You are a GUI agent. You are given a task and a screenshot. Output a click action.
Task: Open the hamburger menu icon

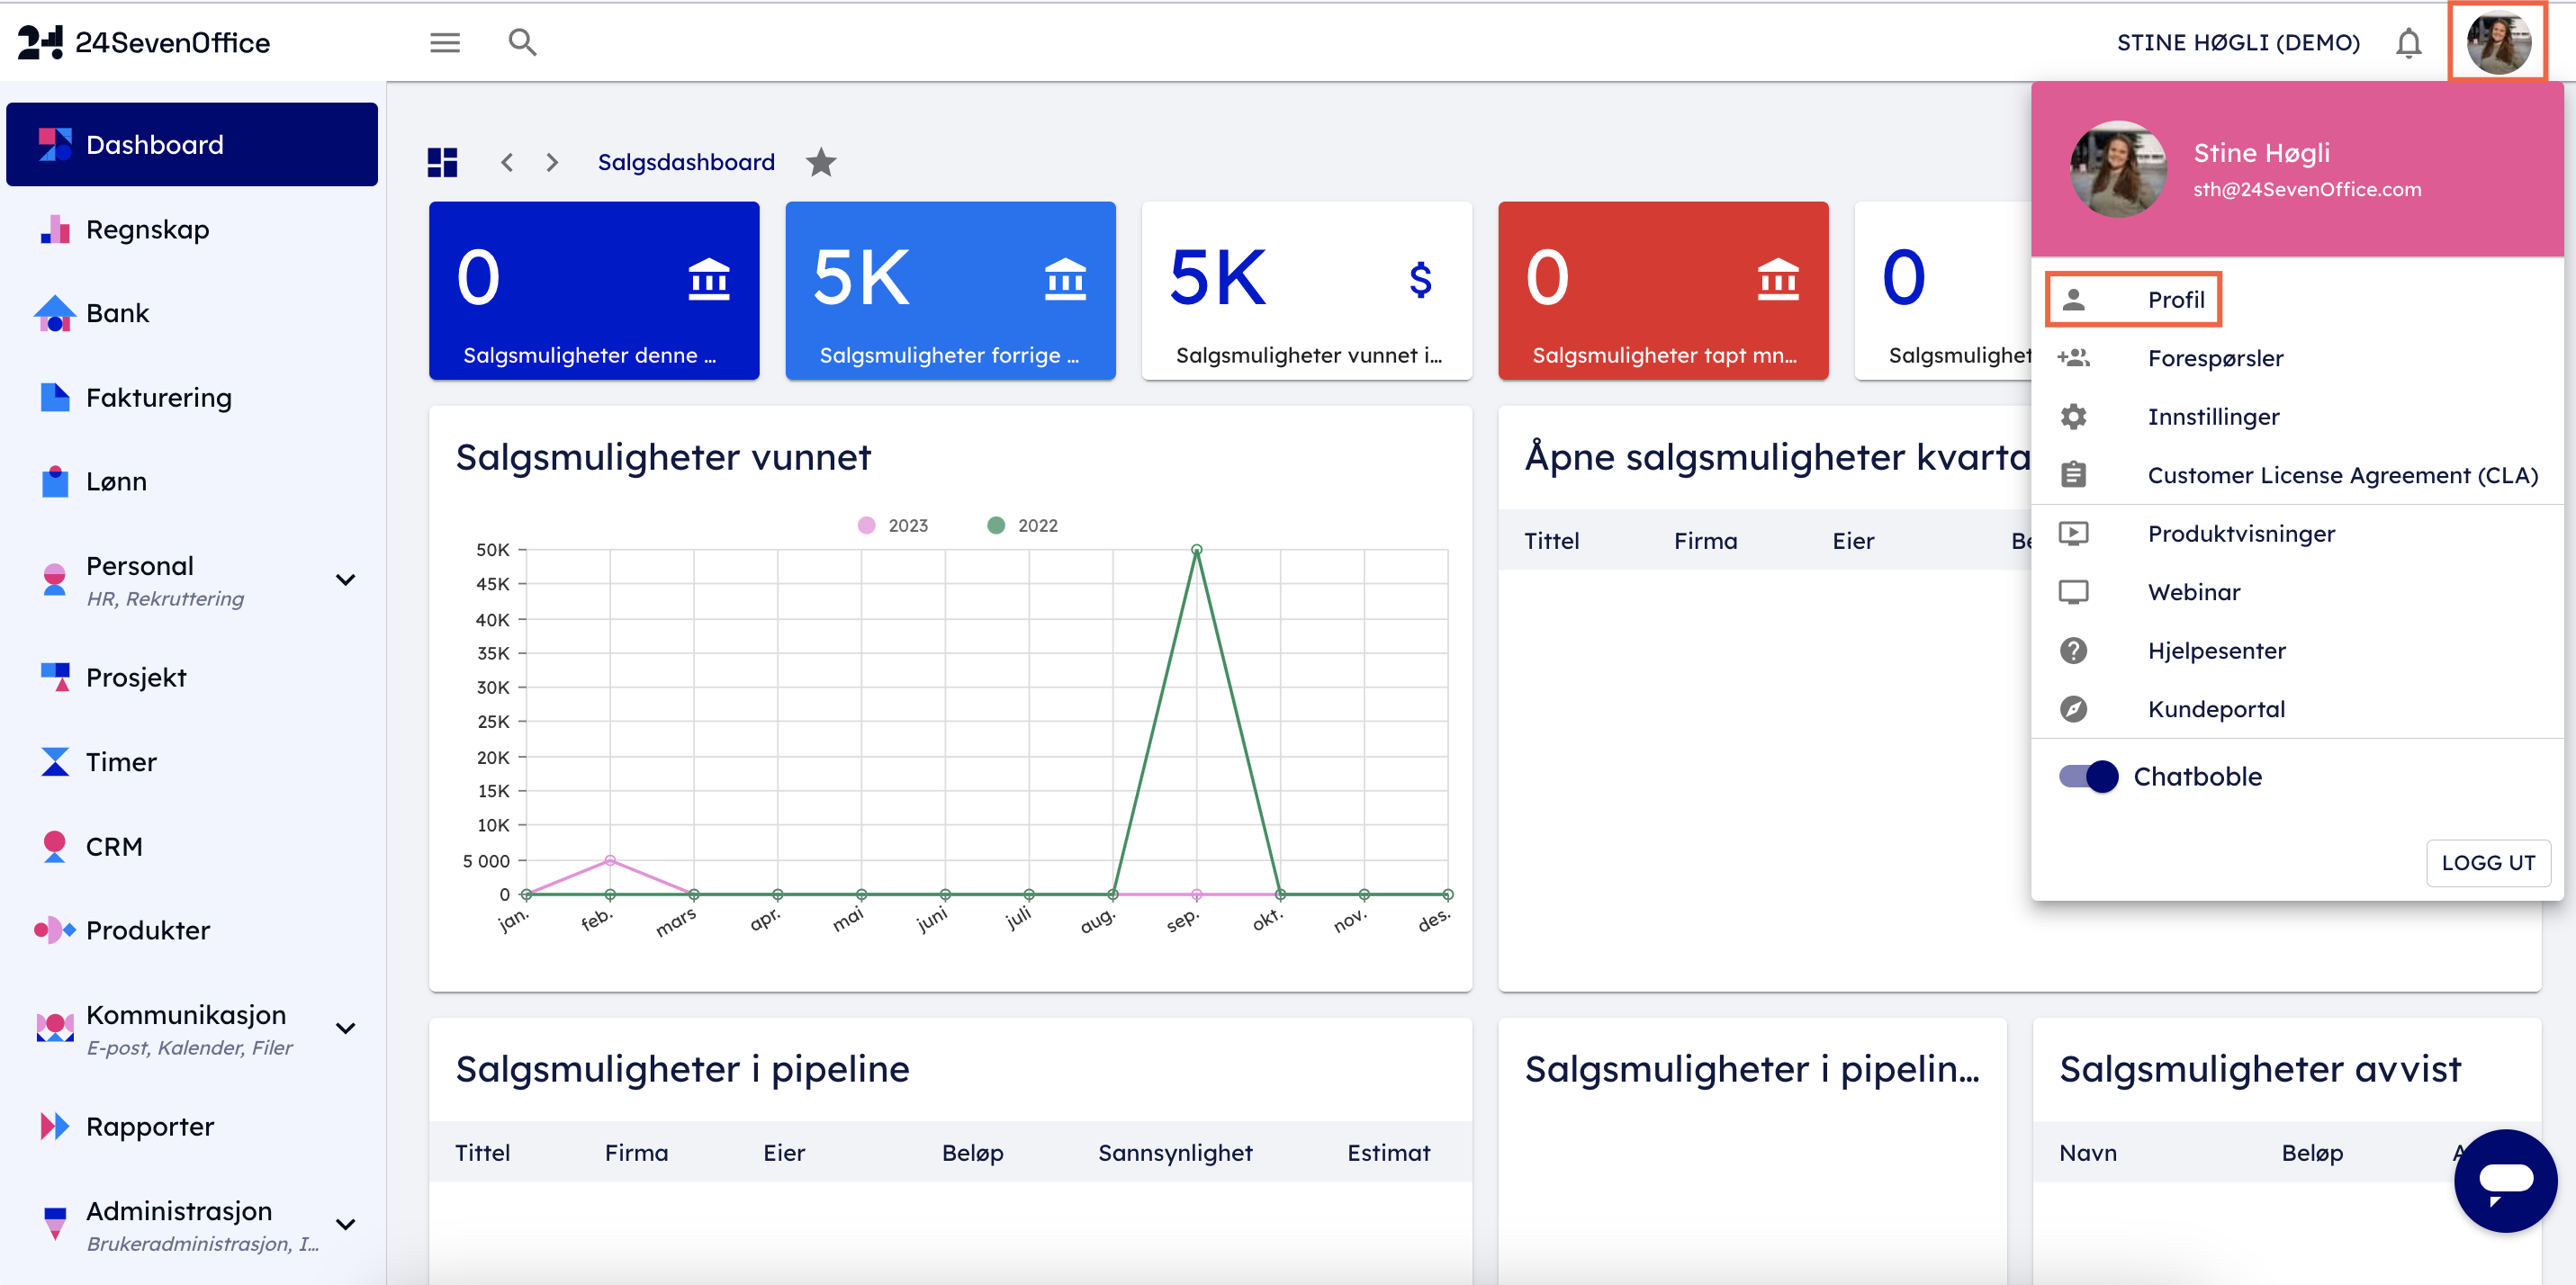click(x=445, y=42)
